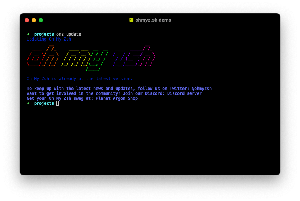
Task: Open the Planet Argon Shop link
Action: (117, 98)
